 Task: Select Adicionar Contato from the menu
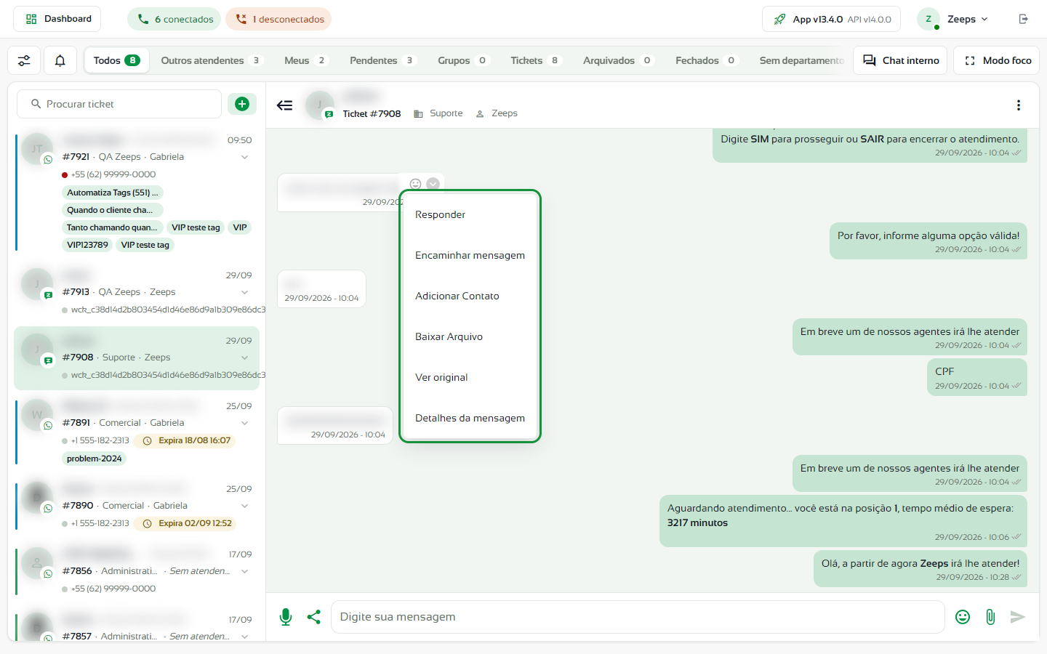470,296
